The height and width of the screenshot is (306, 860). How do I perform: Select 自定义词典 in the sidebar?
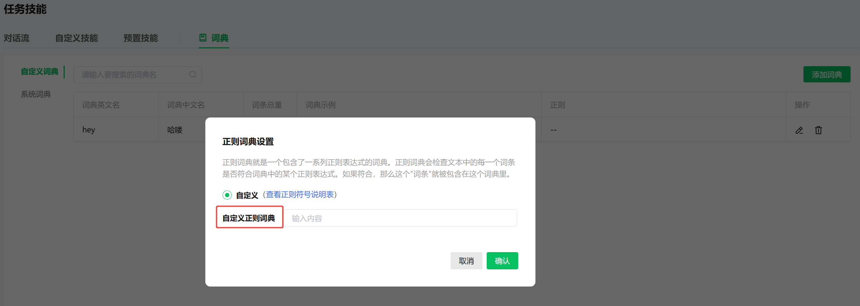click(x=40, y=71)
